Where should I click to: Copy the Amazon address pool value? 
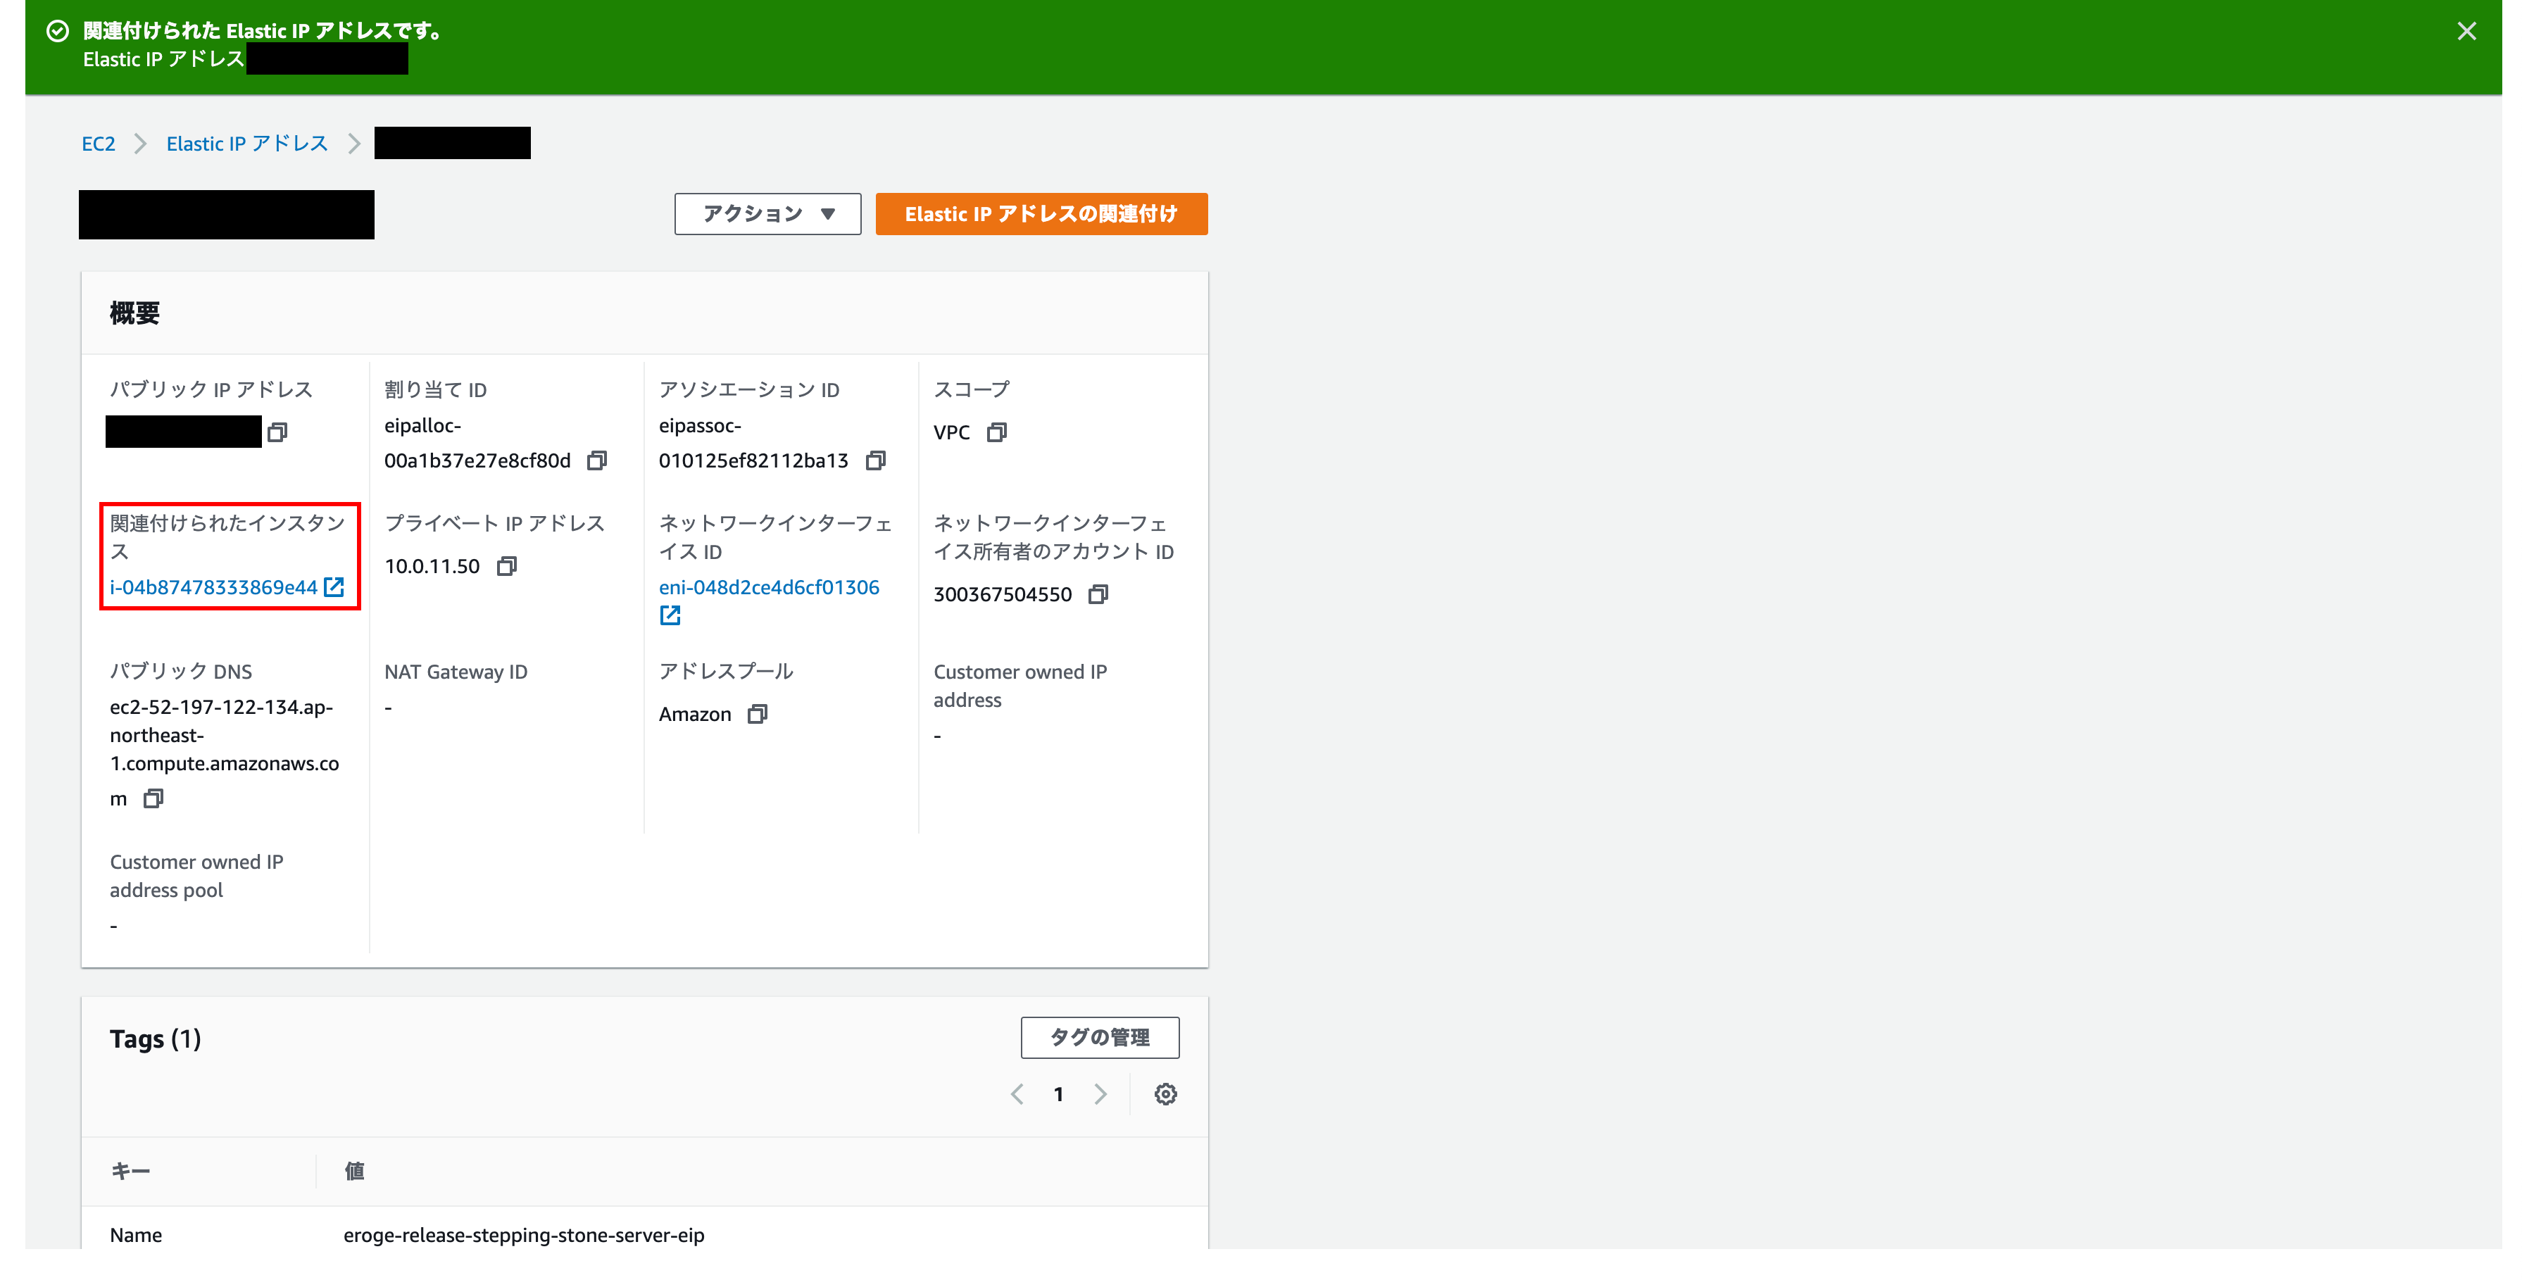tap(757, 714)
